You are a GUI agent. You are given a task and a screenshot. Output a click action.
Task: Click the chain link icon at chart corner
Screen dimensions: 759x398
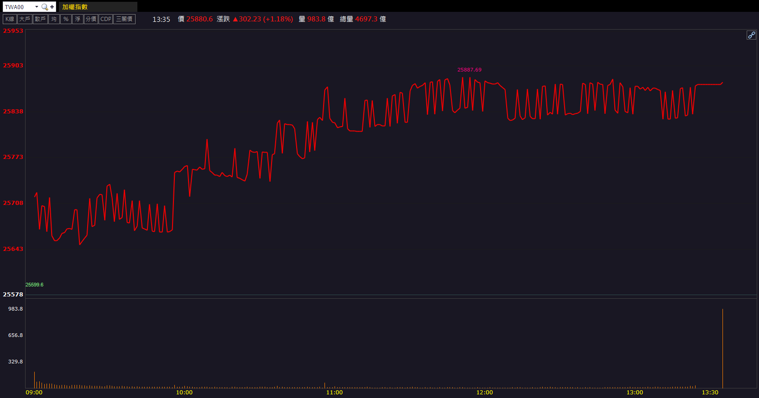click(x=751, y=35)
